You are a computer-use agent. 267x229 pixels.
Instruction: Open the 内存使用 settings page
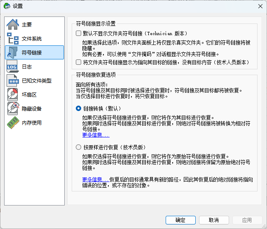coord(34,123)
